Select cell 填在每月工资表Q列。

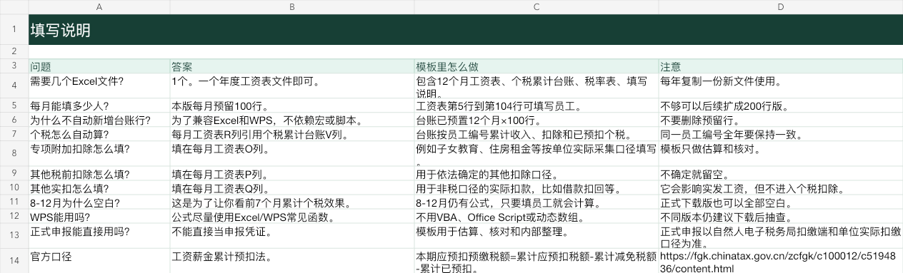coord(292,189)
